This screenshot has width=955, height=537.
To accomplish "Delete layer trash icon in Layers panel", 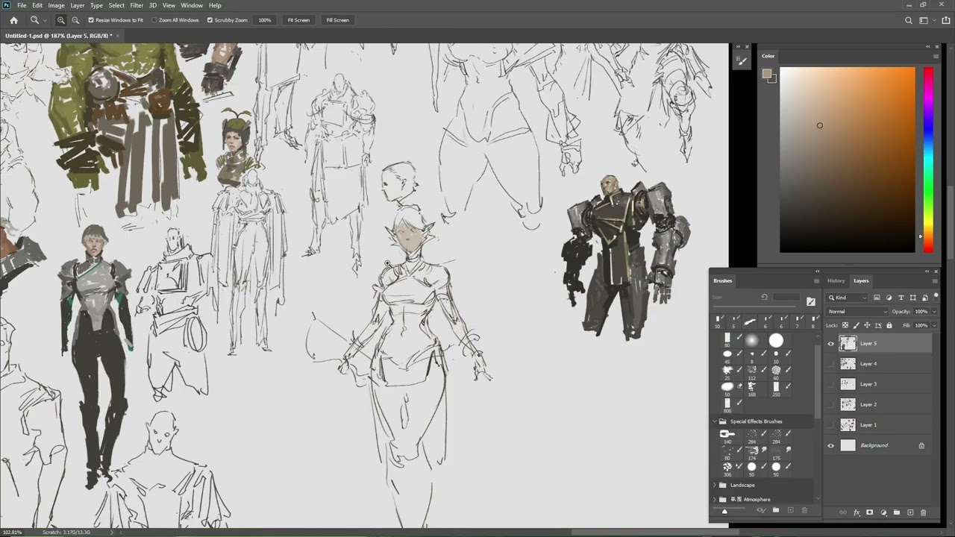I will click(x=923, y=512).
